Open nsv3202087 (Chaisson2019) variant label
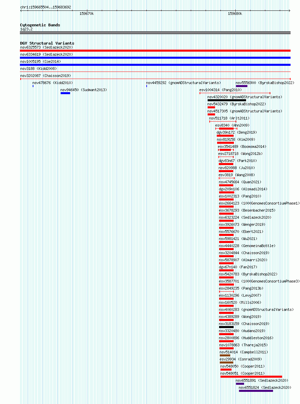This screenshot has width=300, height=404. 46,76
